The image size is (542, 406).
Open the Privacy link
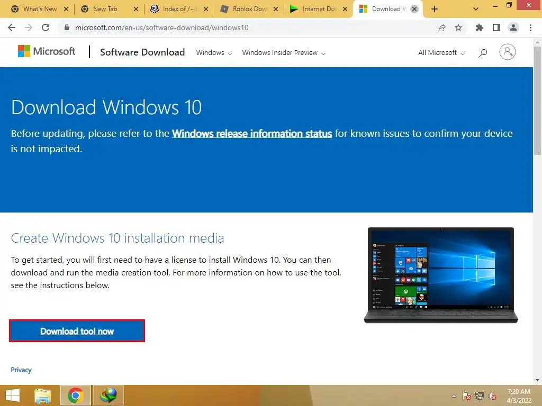pos(21,370)
